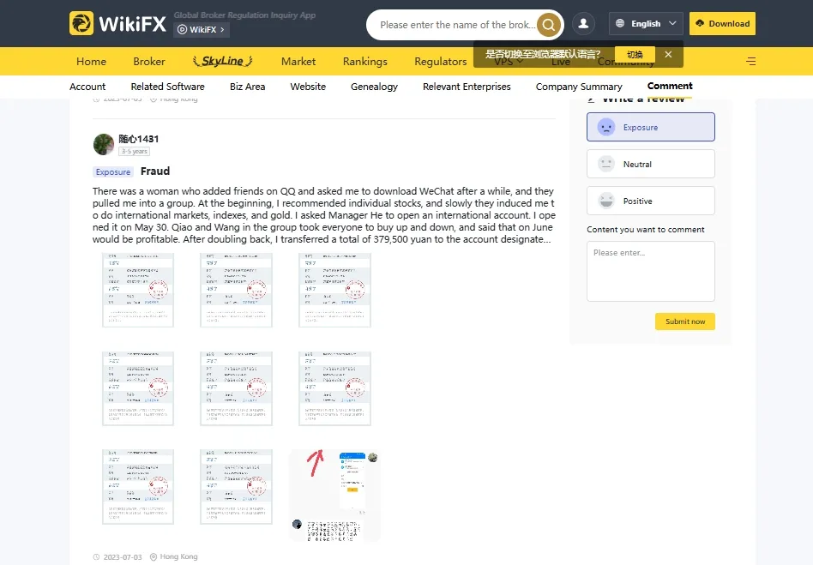Select the Positive review type
The width and height of the screenshot is (813, 565).
[x=651, y=201]
